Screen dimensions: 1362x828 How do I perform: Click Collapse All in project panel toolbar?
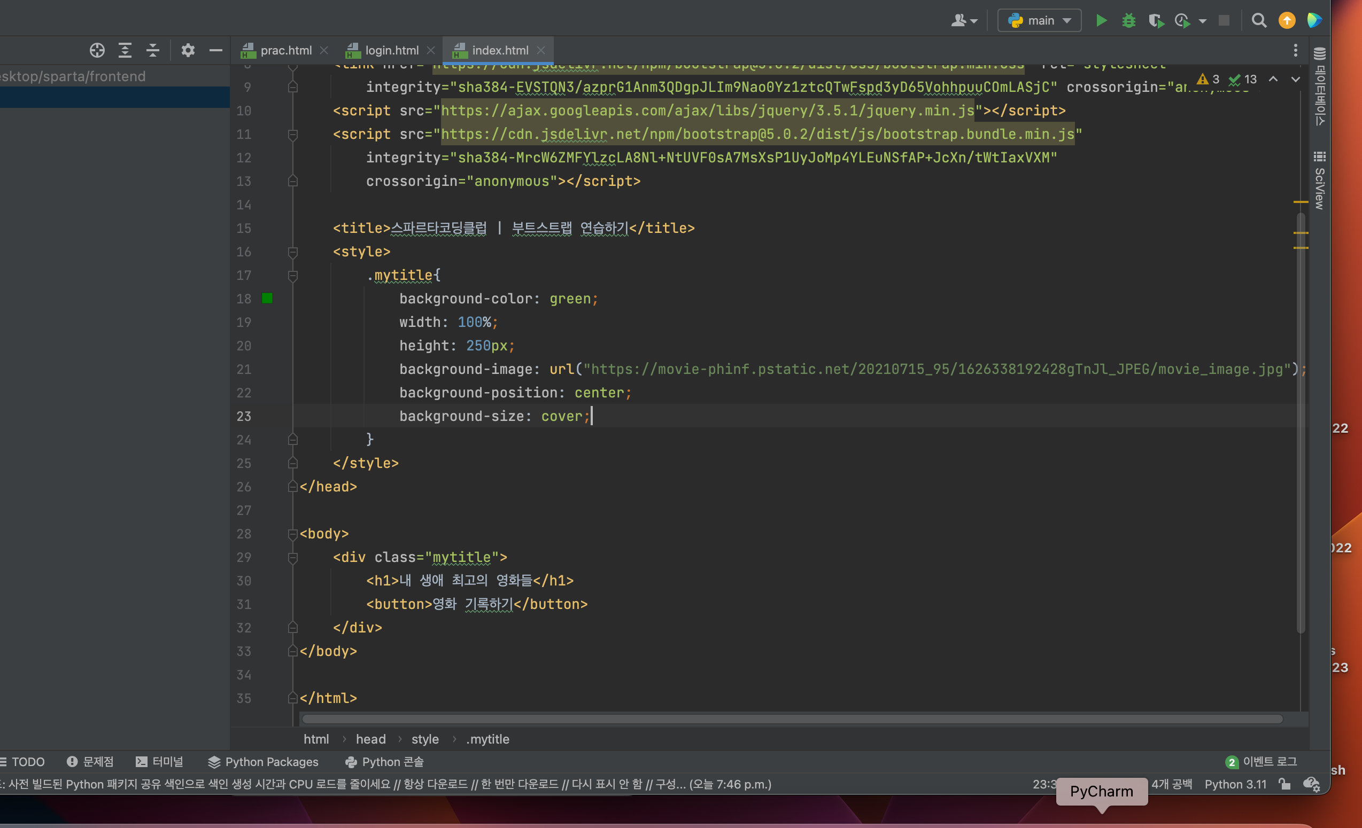click(x=152, y=50)
